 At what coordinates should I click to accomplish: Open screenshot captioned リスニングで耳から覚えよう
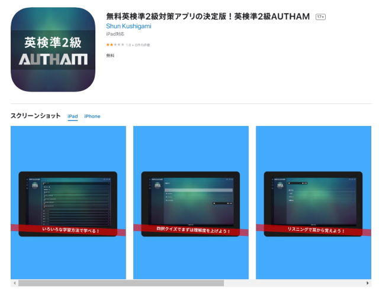[x=313, y=202]
